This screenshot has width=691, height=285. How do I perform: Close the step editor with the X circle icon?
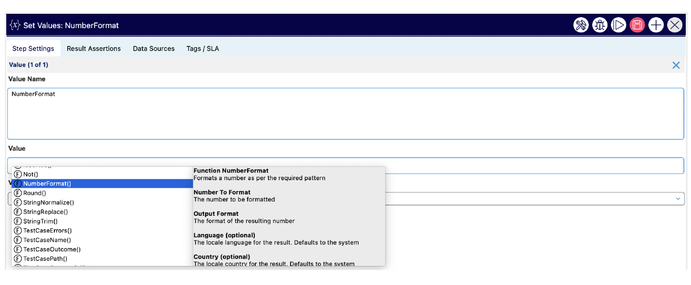[675, 25]
